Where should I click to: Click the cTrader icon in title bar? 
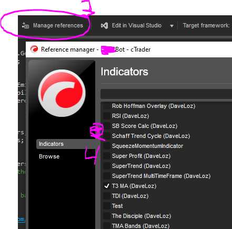click(x=34, y=49)
